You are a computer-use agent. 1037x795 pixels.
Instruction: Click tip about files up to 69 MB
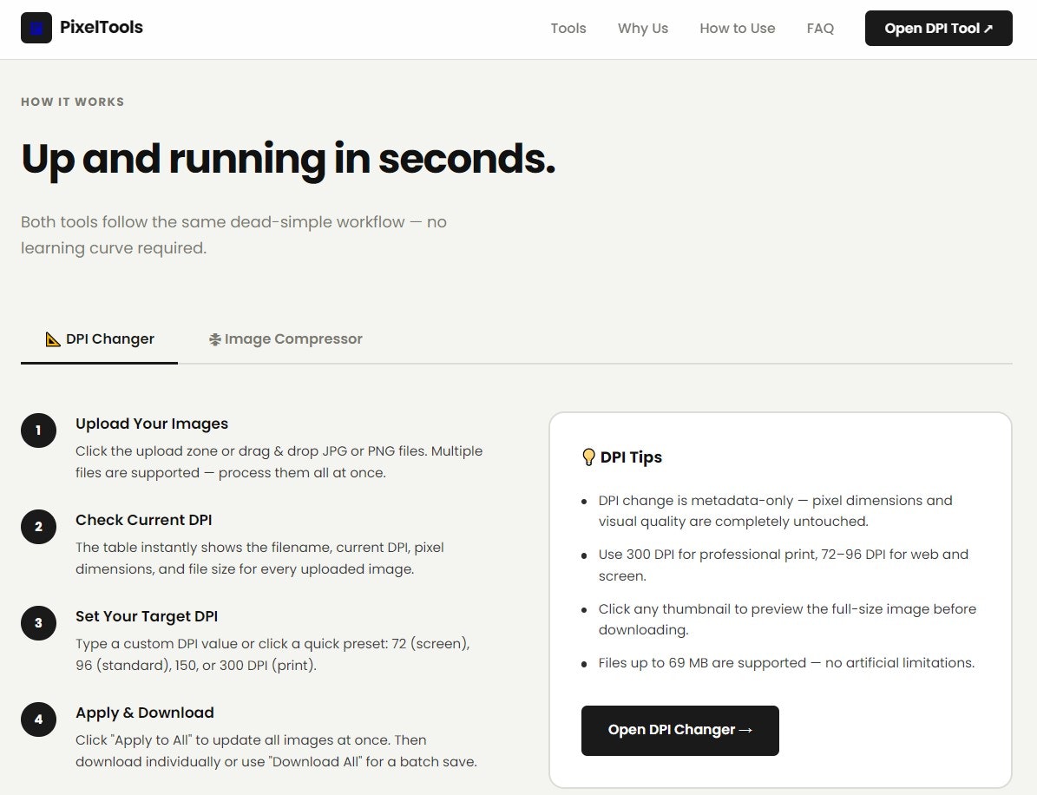coord(786,663)
